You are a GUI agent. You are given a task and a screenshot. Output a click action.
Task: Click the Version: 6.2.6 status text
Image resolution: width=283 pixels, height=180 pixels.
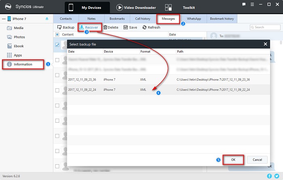(11, 176)
